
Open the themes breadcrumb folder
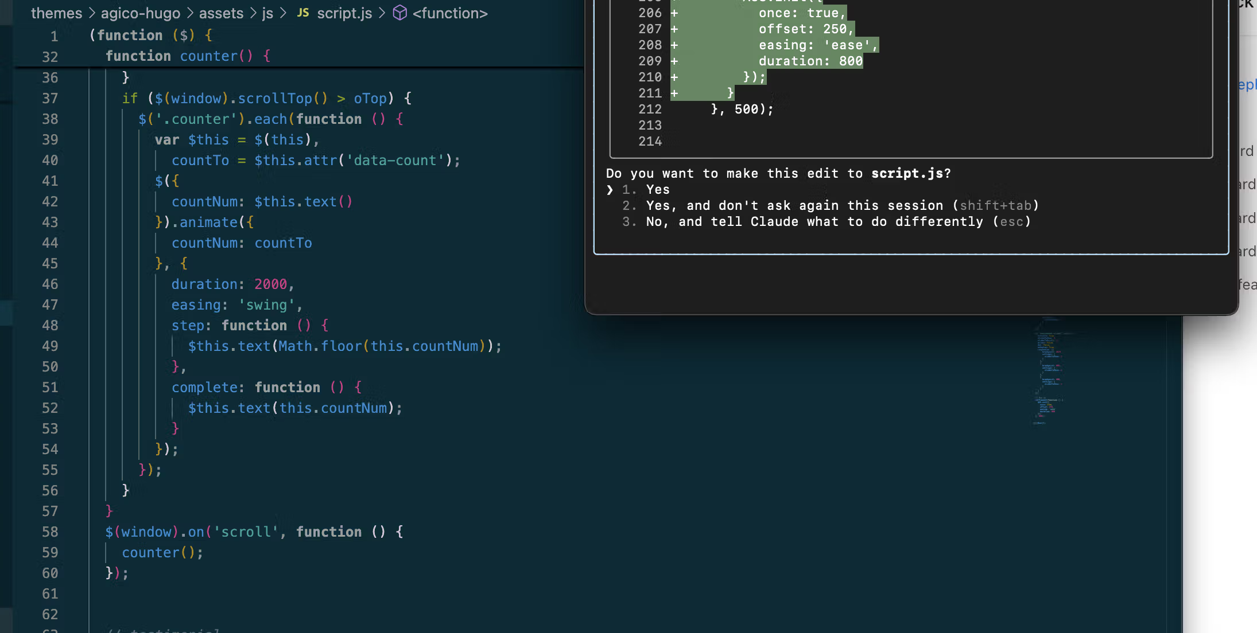pos(56,13)
